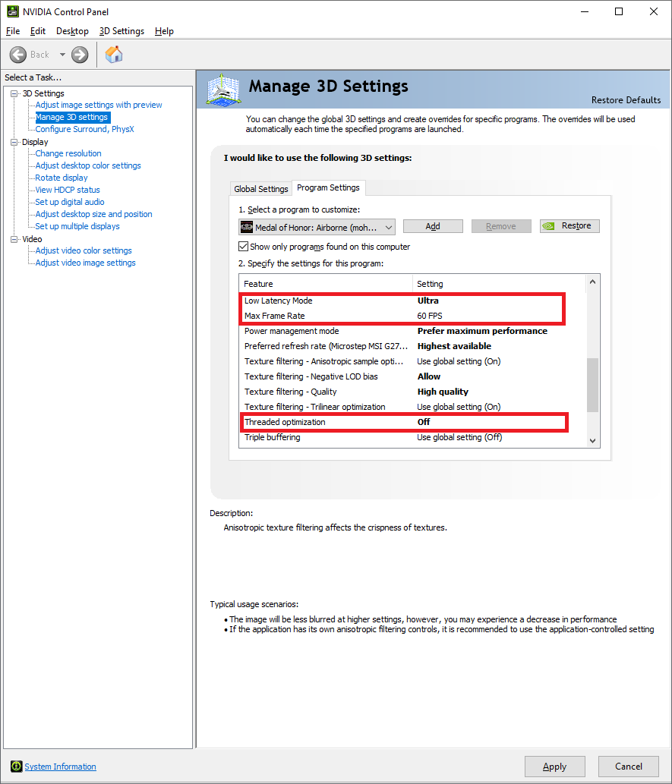This screenshot has width=672, height=784.
Task: Select Texture filtering - Anisotropic sample optimization row
Action: coord(412,361)
